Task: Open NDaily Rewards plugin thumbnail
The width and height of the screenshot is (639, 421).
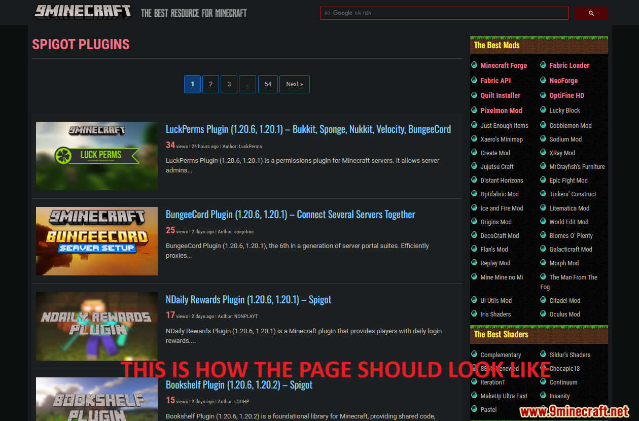Action: (x=97, y=326)
